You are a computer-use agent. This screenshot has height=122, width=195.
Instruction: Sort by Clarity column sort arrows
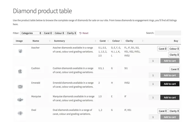coord(143,41)
